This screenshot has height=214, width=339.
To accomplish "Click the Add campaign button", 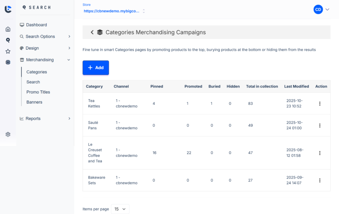I will (x=96, y=68).
